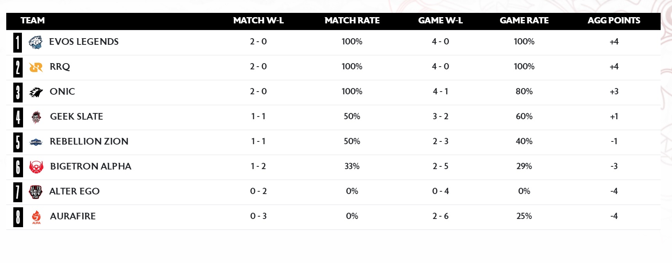Select the AGG POINTS column header
The image size is (672, 263).
pyautogui.click(x=614, y=21)
